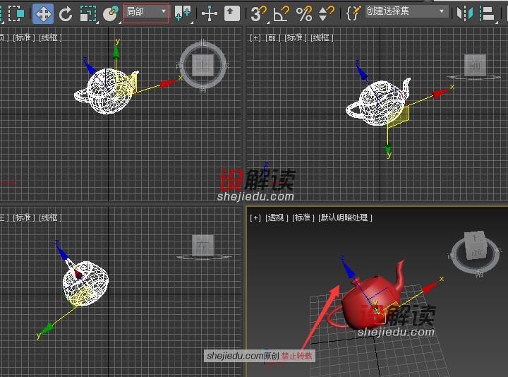Click the red X axis arrow in front viewport

coord(440,93)
